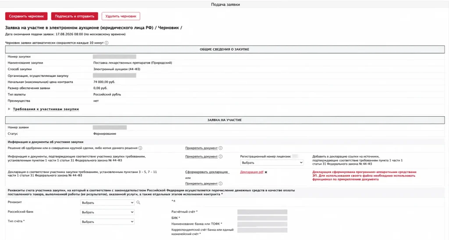449x240 pixels.
Task: Click info icon beside large transaction decision label
Action: click(140, 148)
